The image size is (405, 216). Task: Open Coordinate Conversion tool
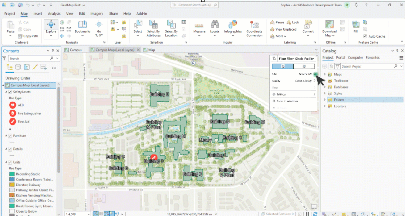[254, 28]
